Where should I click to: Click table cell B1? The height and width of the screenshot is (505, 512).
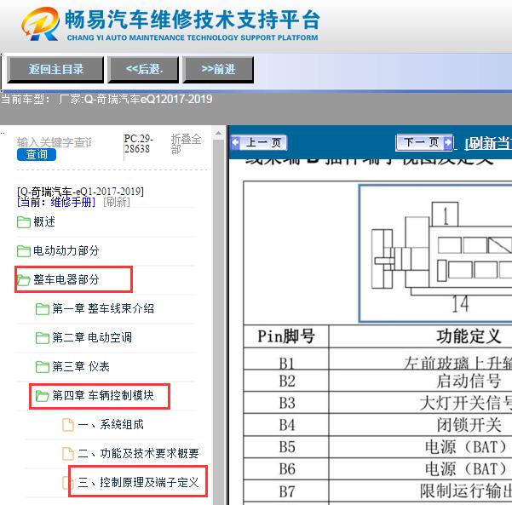[286, 360]
